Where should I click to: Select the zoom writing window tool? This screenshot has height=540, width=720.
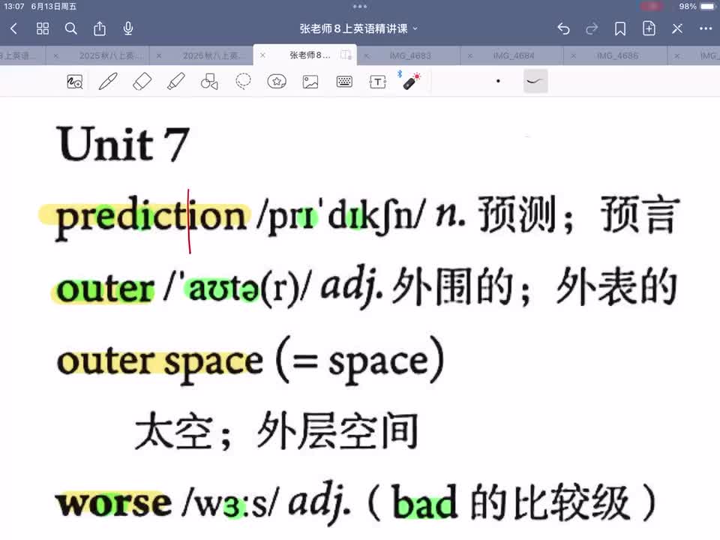pos(75,82)
